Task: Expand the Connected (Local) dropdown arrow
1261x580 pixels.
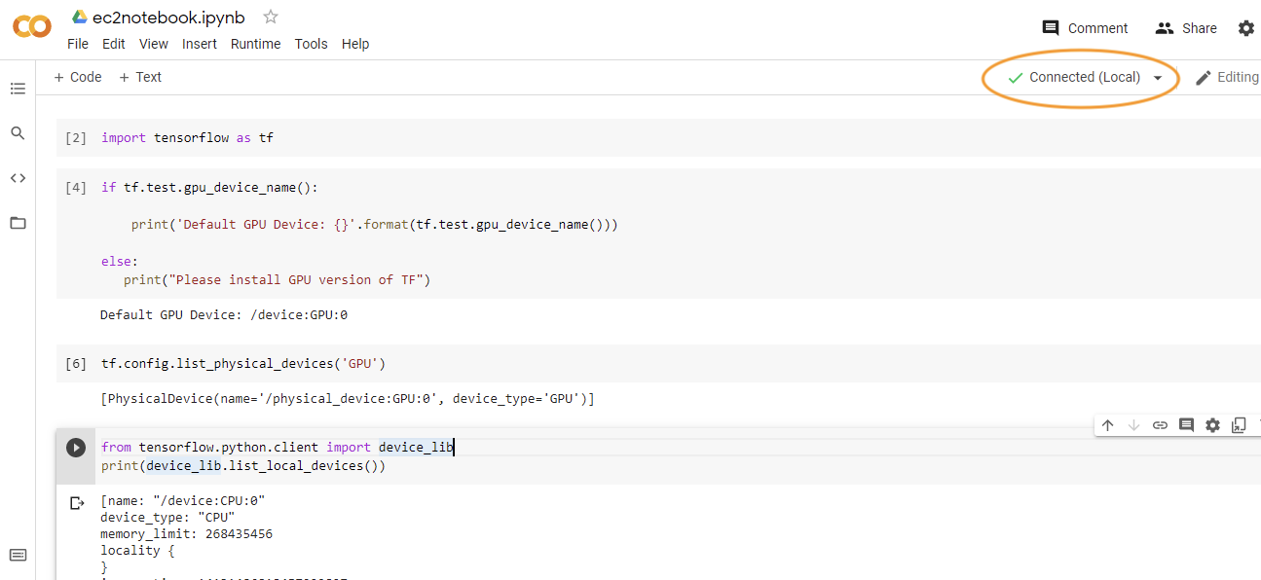Action: [x=1158, y=78]
